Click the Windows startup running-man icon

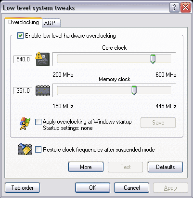coord(25,124)
